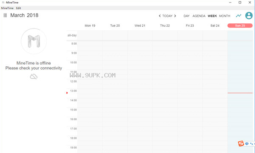This screenshot has height=153, width=255.
Task: Select the Fri 23 day header
Action: (x=190, y=25)
